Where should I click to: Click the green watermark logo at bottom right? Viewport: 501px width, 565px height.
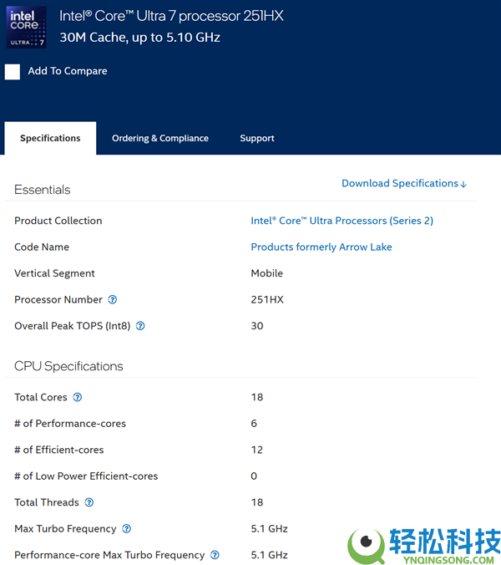pyautogui.click(x=366, y=545)
